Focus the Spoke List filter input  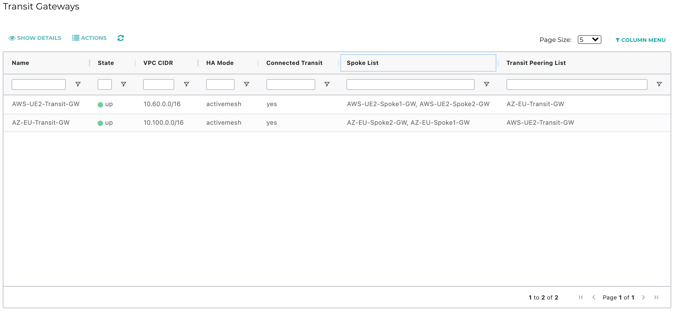coord(411,85)
